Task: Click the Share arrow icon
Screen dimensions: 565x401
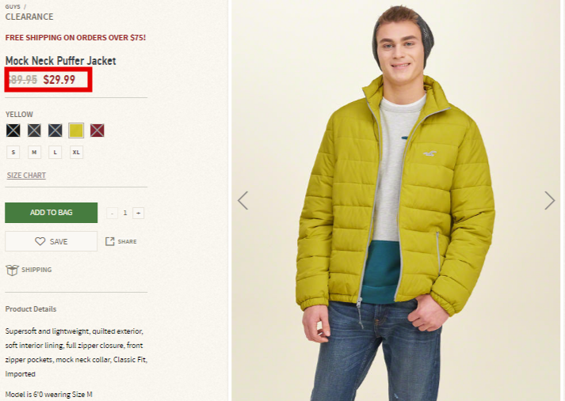Action: pyautogui.click(x=109, y=241)
